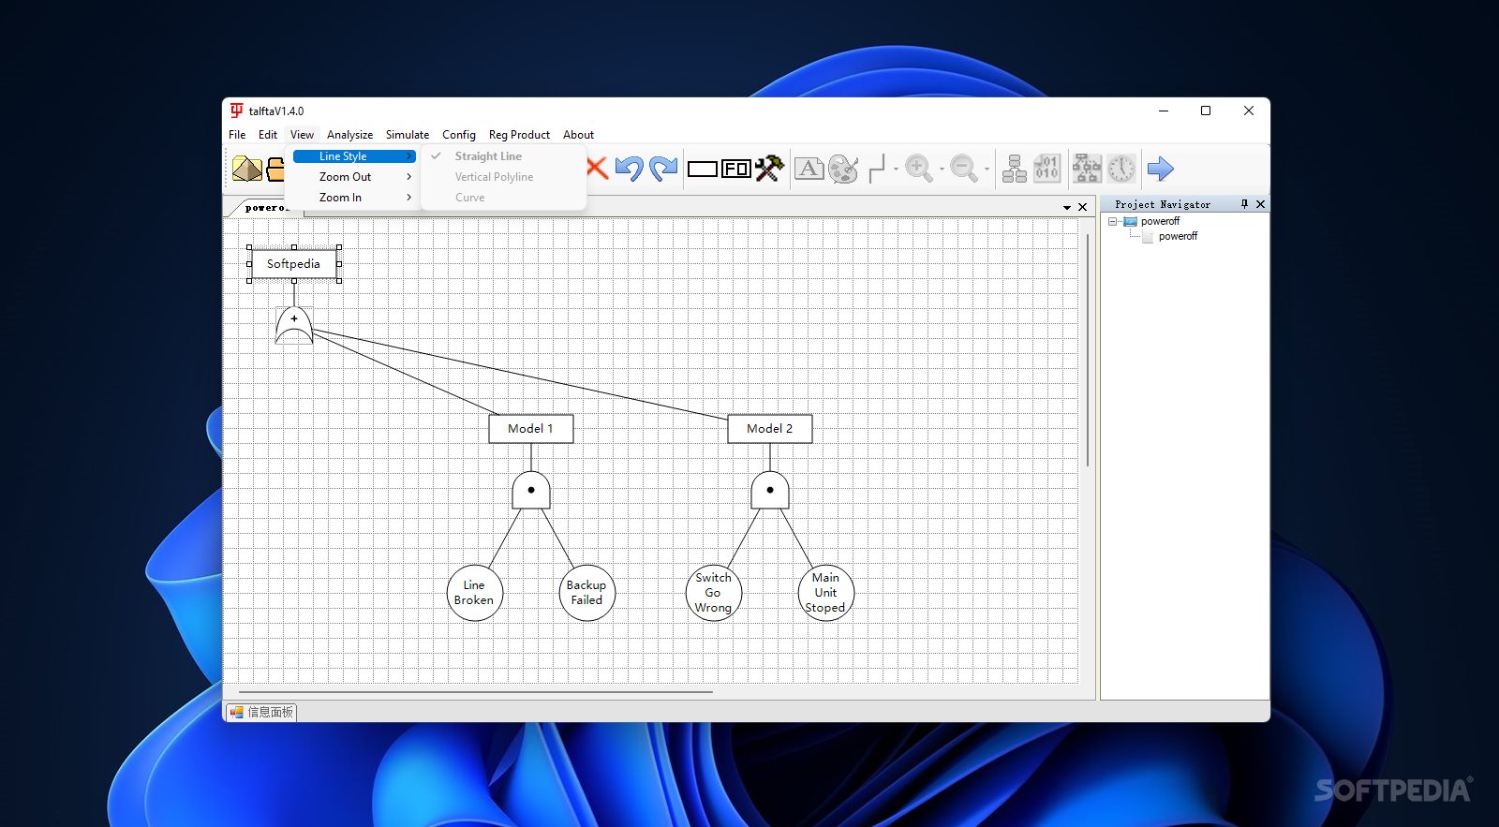Image resolution: width=1499 pixels, height=827 pixels.
Task: Expand the Zoom Out submenu arrow
Action: point(409,177)
